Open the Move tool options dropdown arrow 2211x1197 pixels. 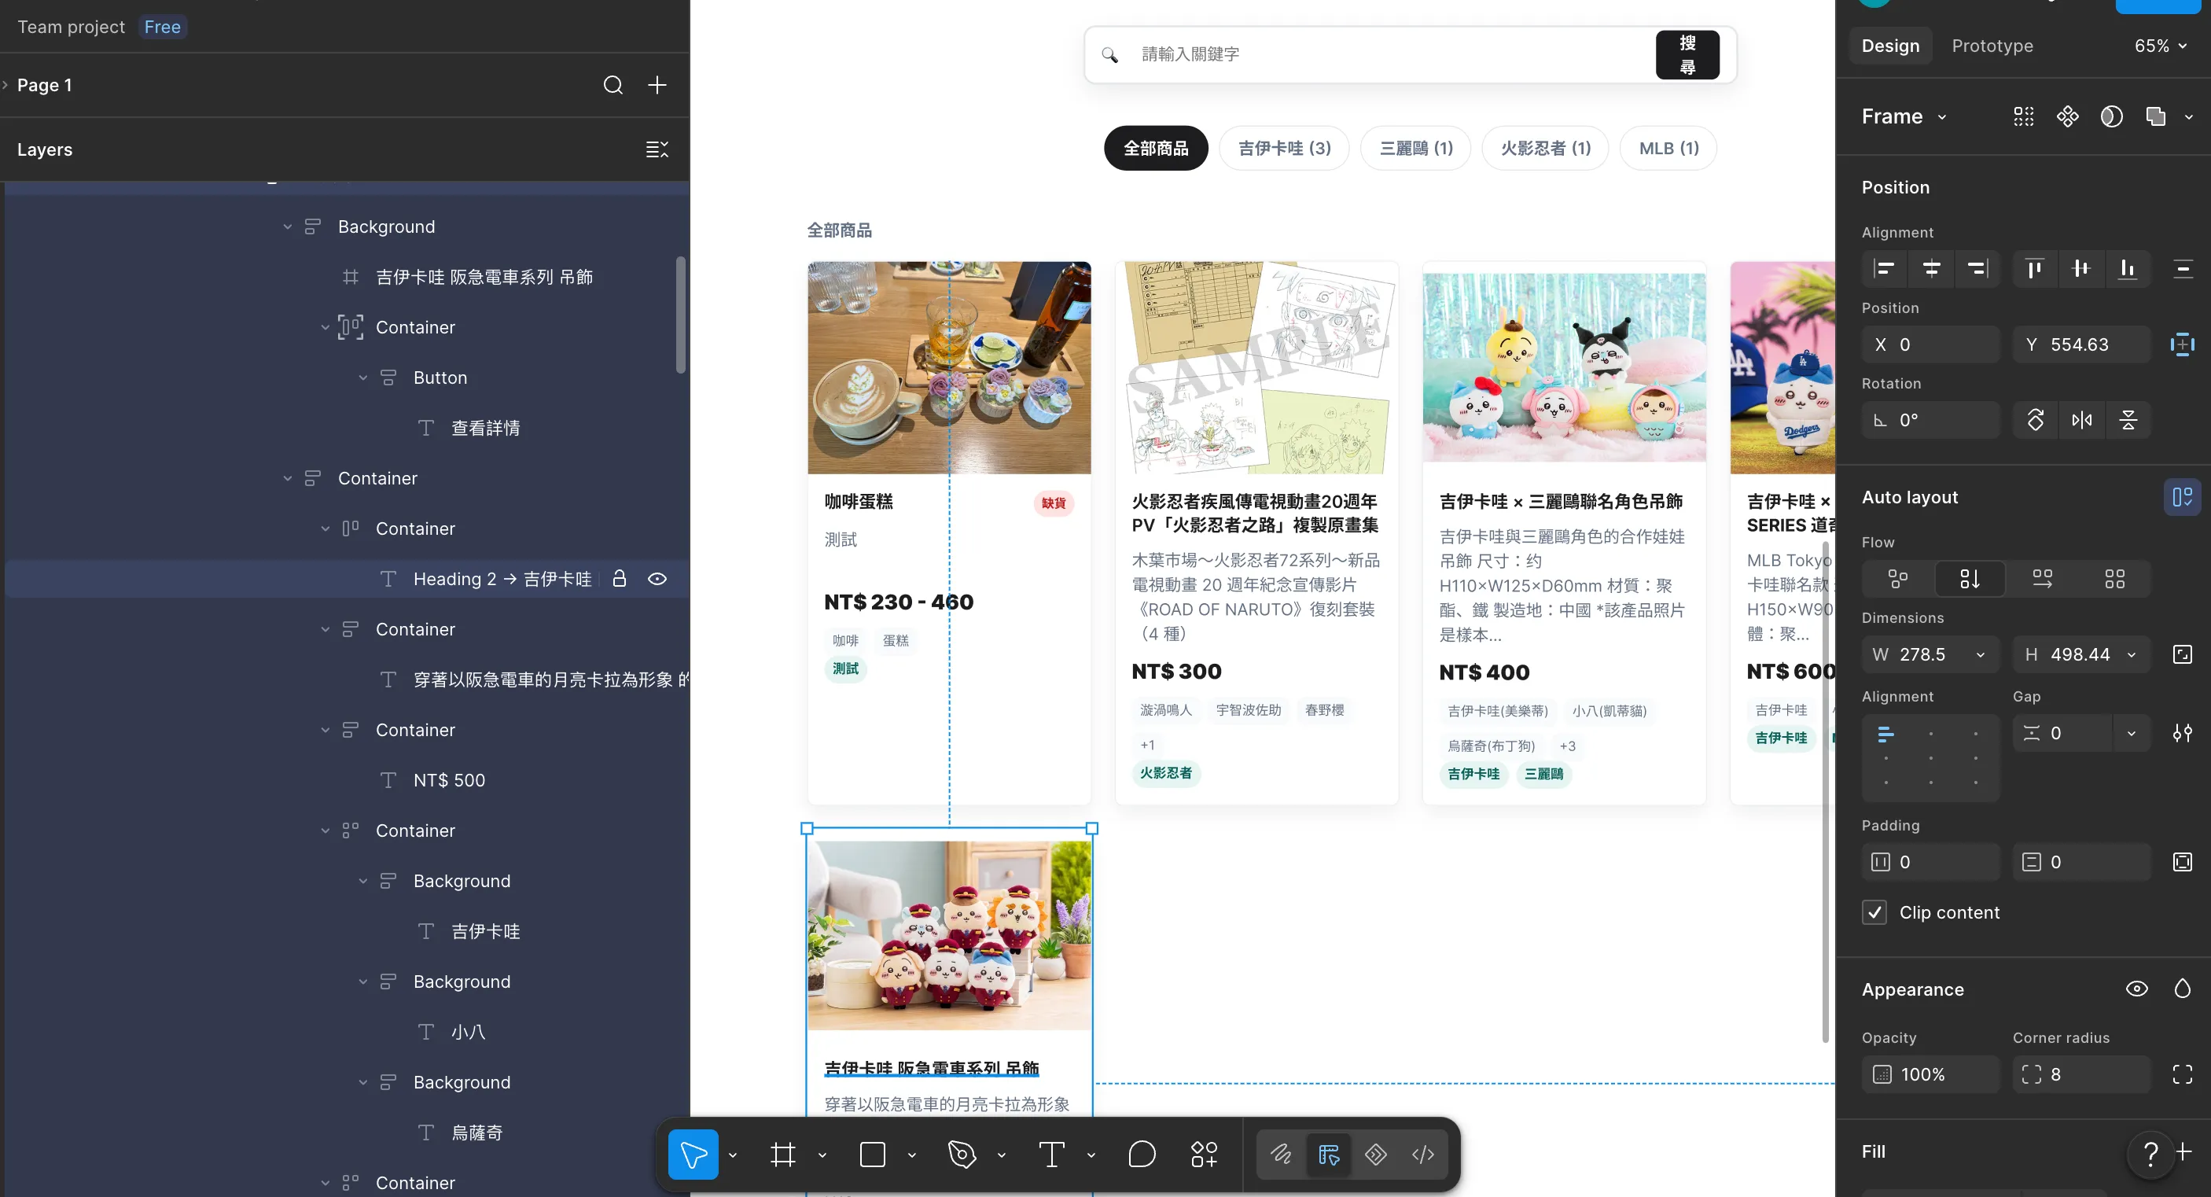(732, 1155)
